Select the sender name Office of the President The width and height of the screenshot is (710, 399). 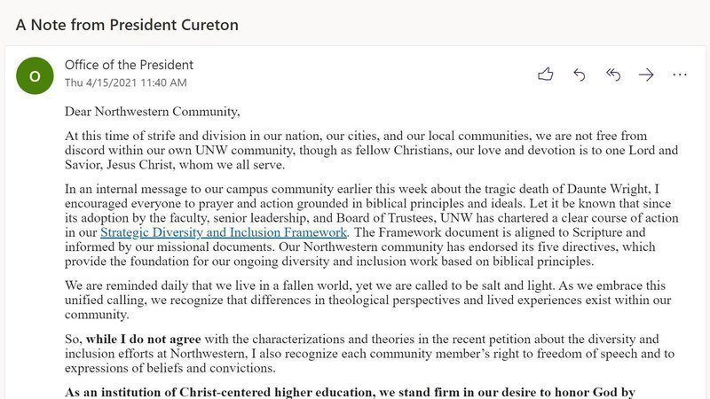tap(129, 65)
